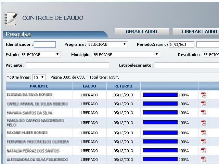Click the notepad icon beside Controle de Laudo
This screenshot has width=219, height=164.
pyautogui.click(x=11, y=18)
